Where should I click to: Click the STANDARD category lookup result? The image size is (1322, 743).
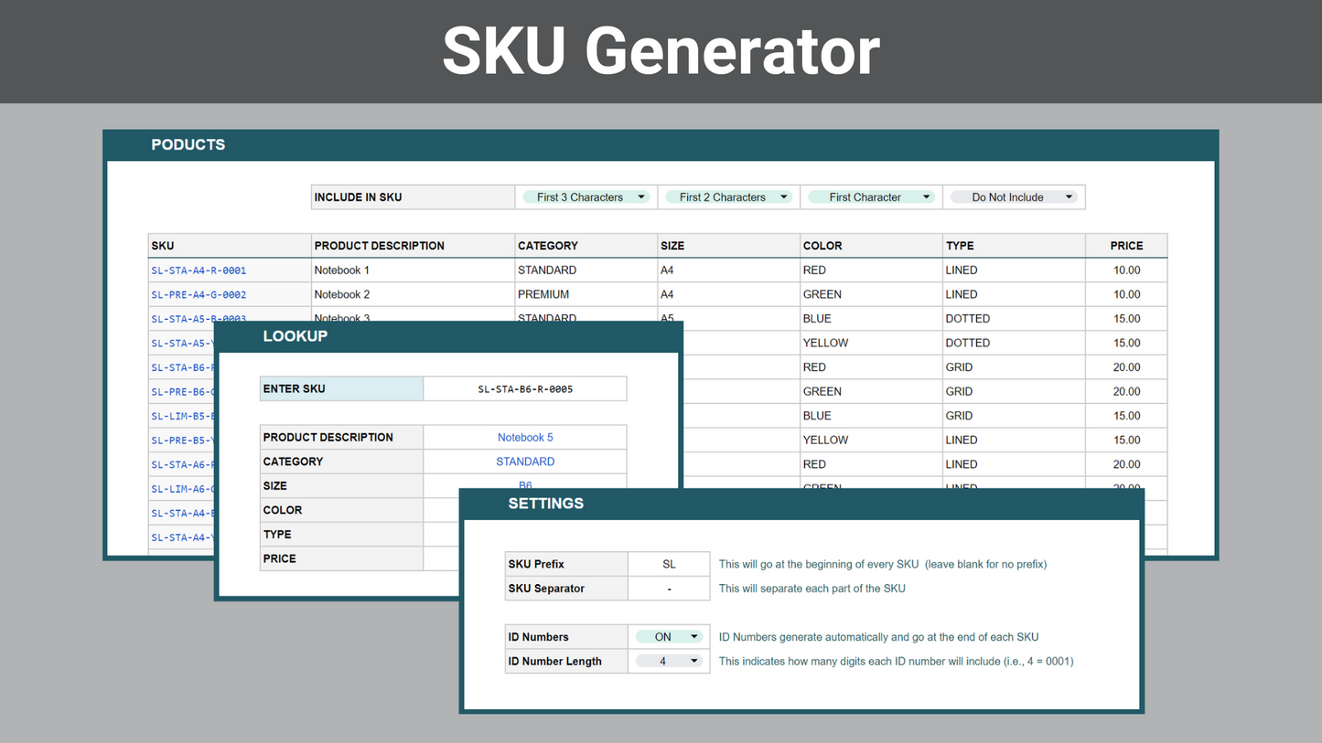coord(525,462)
